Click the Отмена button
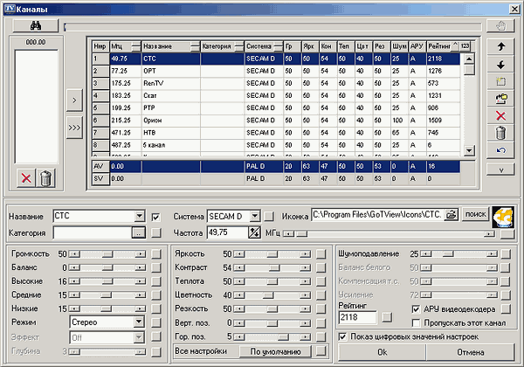Image resolution: width=524 pixels, height=367 pixels. [x=472, y=352]
